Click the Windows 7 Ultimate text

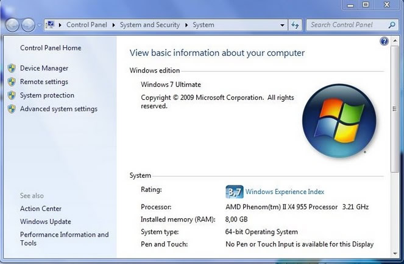point(171,85)
